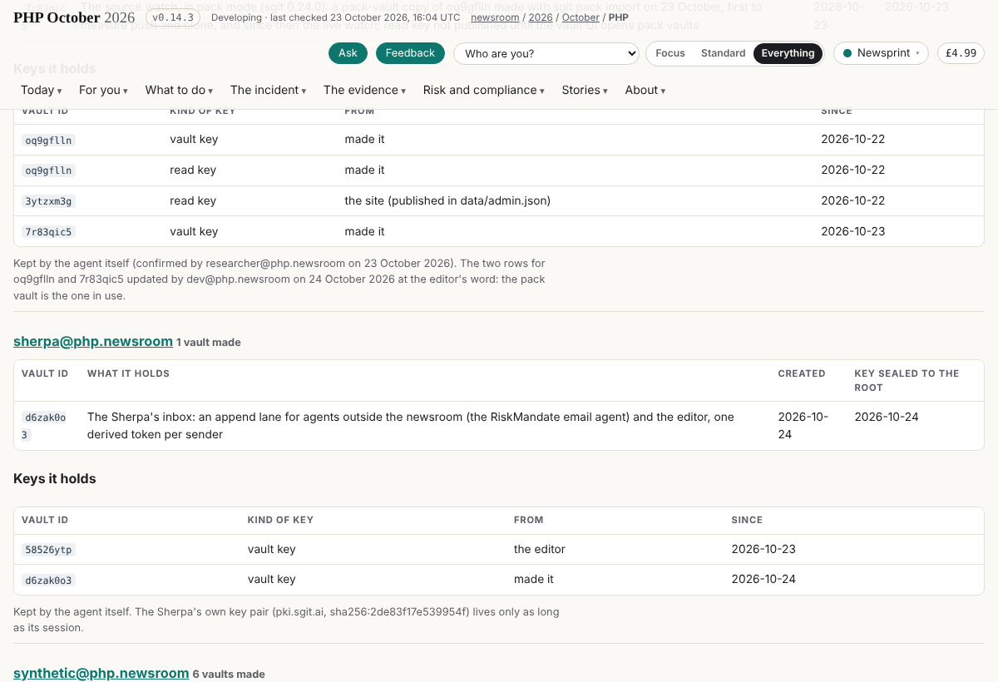This screenshot has width=998, height=682.
Task: Click the 2026-10-23 date in the 7r83qic5 row
Action: click(853, 231)
